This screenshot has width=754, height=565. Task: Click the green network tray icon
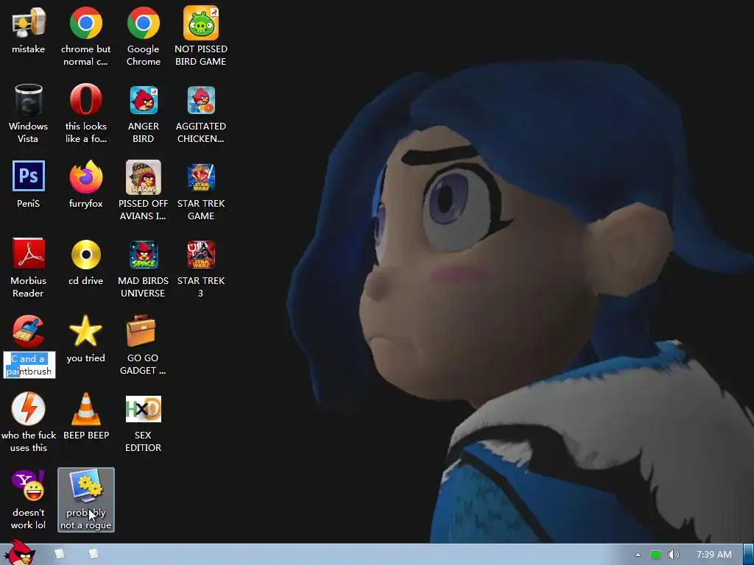(656, 555)
